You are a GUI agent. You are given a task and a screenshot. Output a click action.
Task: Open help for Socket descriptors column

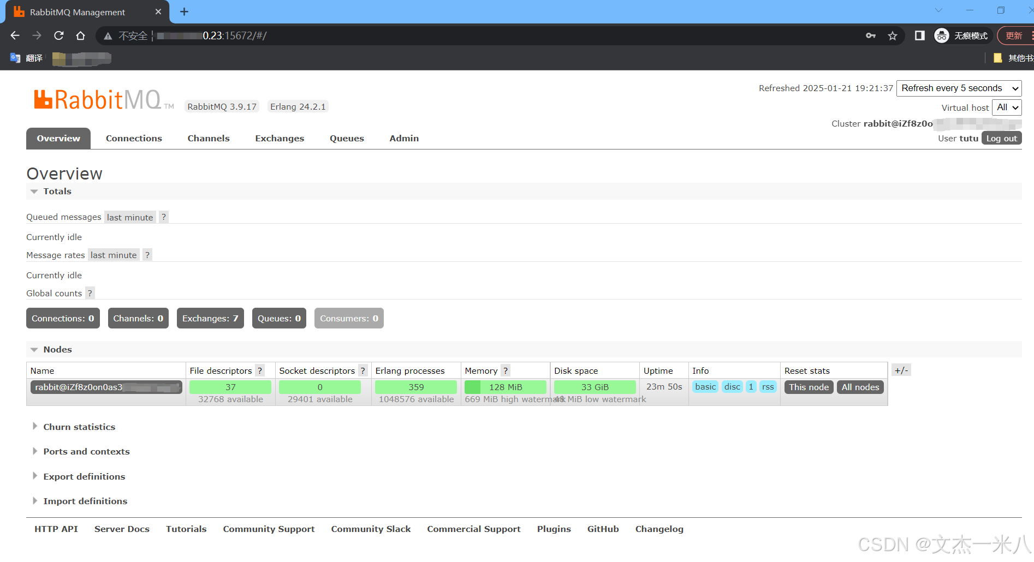tap(363, 370)
